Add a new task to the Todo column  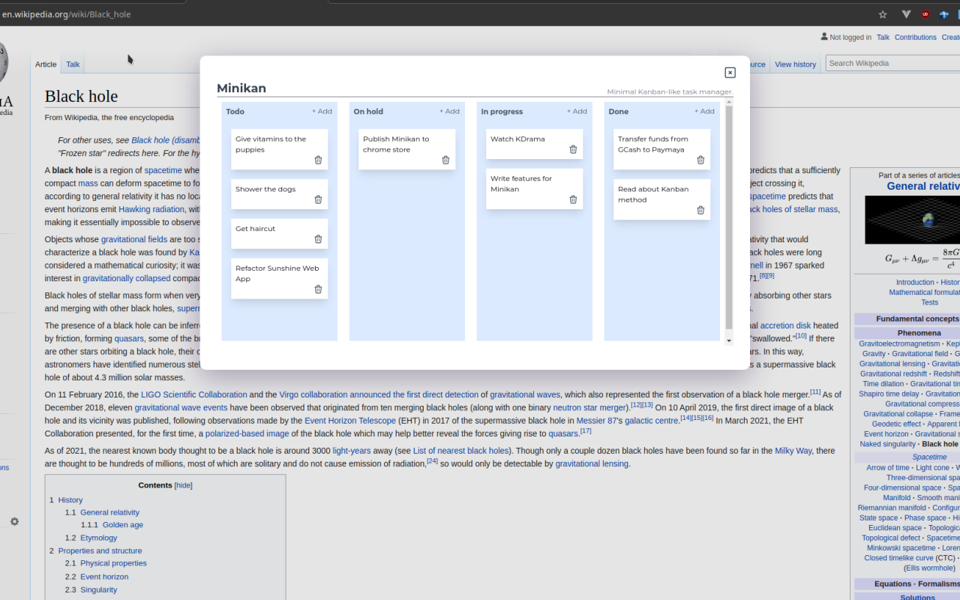pos(322,112)
